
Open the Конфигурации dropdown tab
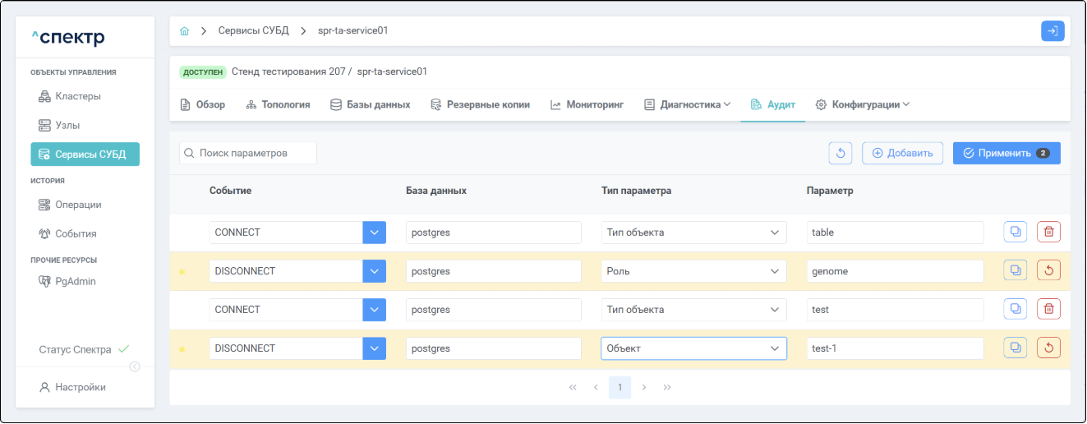[863, 105]
